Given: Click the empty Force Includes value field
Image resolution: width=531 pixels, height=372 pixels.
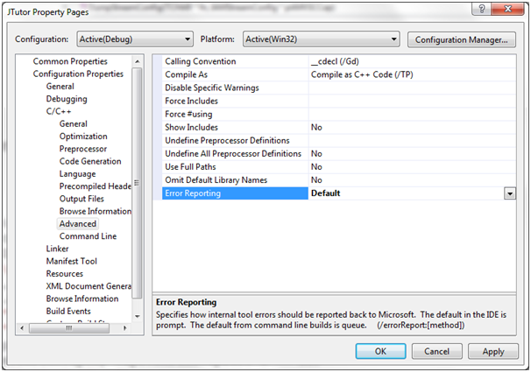Looking at the screenshot, I should pyautogui.click(x=412, y=101).
